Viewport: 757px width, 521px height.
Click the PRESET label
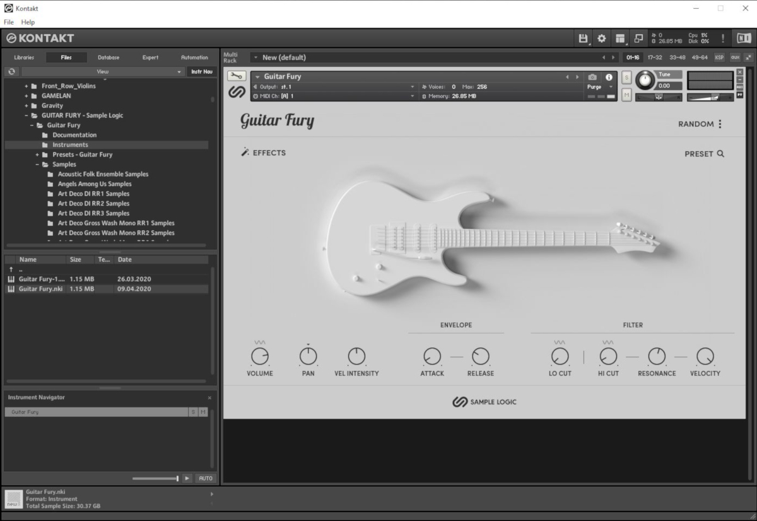tap(699, 154)
